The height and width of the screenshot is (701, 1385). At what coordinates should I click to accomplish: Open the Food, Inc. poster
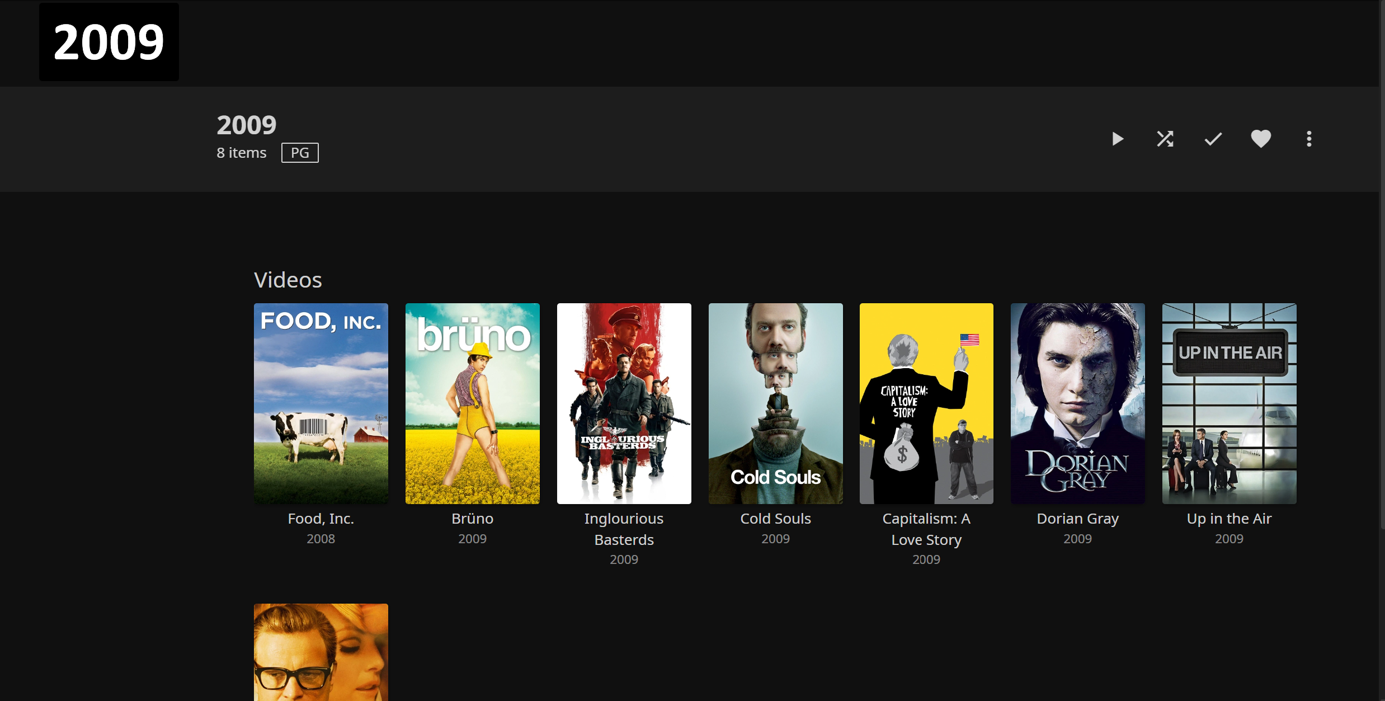click(x=321, y=403)
